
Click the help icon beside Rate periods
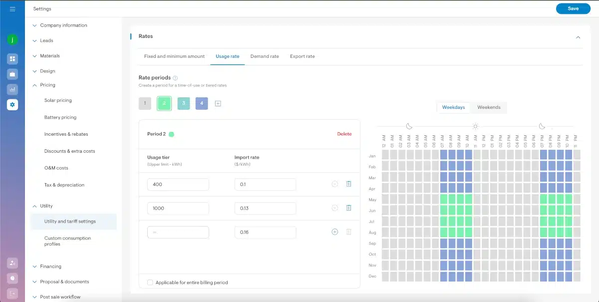pos(175,78)
